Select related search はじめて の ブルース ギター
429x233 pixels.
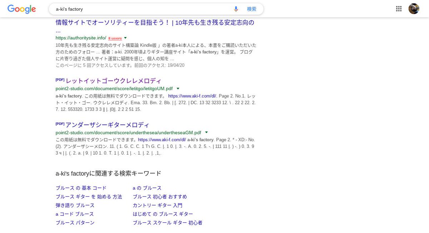click(163, 214)
